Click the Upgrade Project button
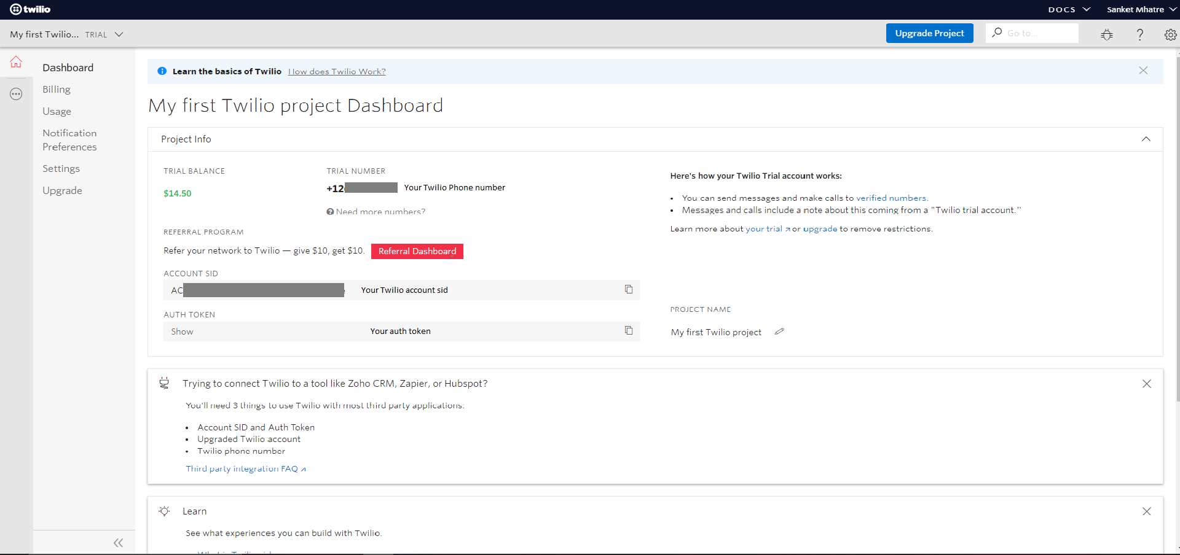This screenshot has height=555, width=1180. [929, 33]
